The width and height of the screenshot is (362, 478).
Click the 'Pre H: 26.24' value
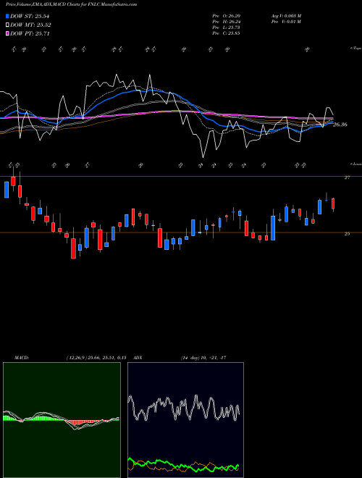[x=226, y=22]
